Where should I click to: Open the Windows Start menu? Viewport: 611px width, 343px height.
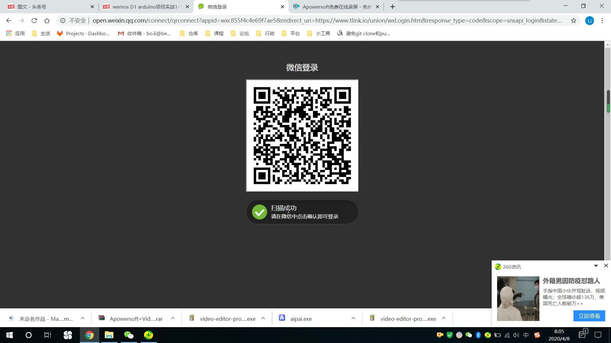tap(10, 335)
